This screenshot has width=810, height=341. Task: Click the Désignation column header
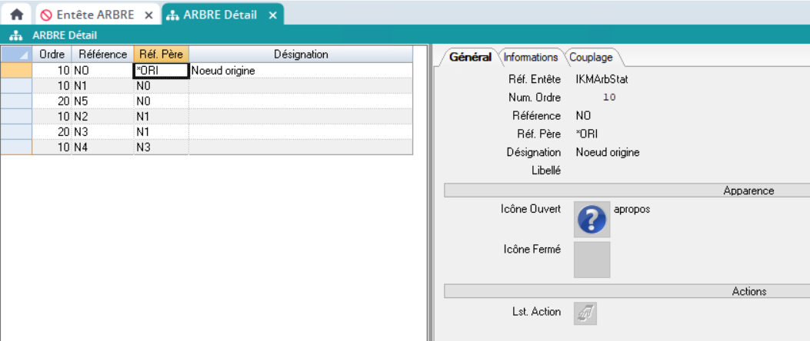click(301, 55)
